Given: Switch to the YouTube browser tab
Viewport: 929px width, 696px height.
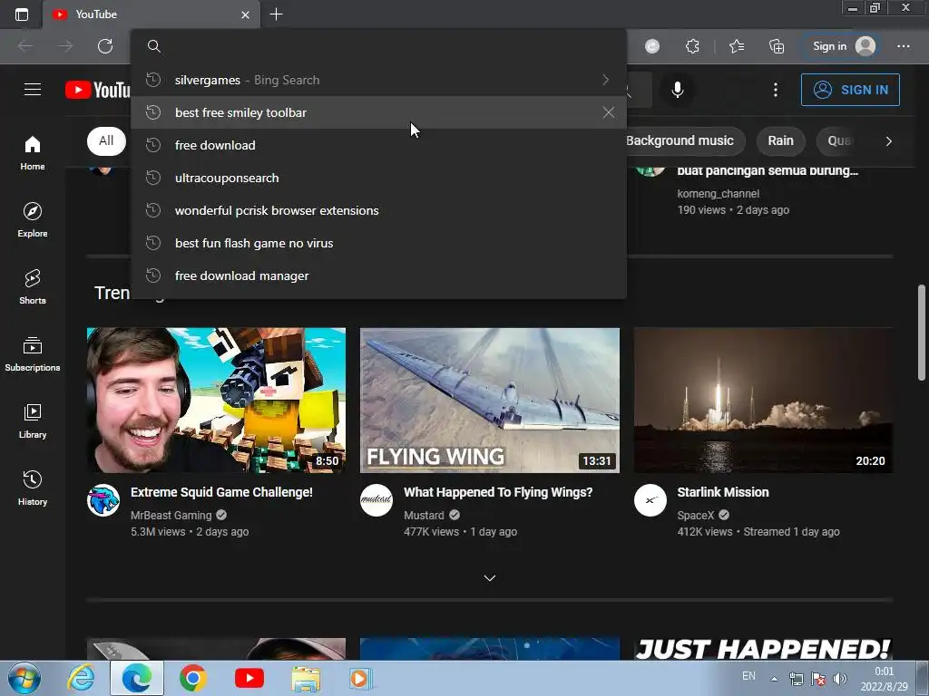Looking at the screenshot, I should coord(152,14).
